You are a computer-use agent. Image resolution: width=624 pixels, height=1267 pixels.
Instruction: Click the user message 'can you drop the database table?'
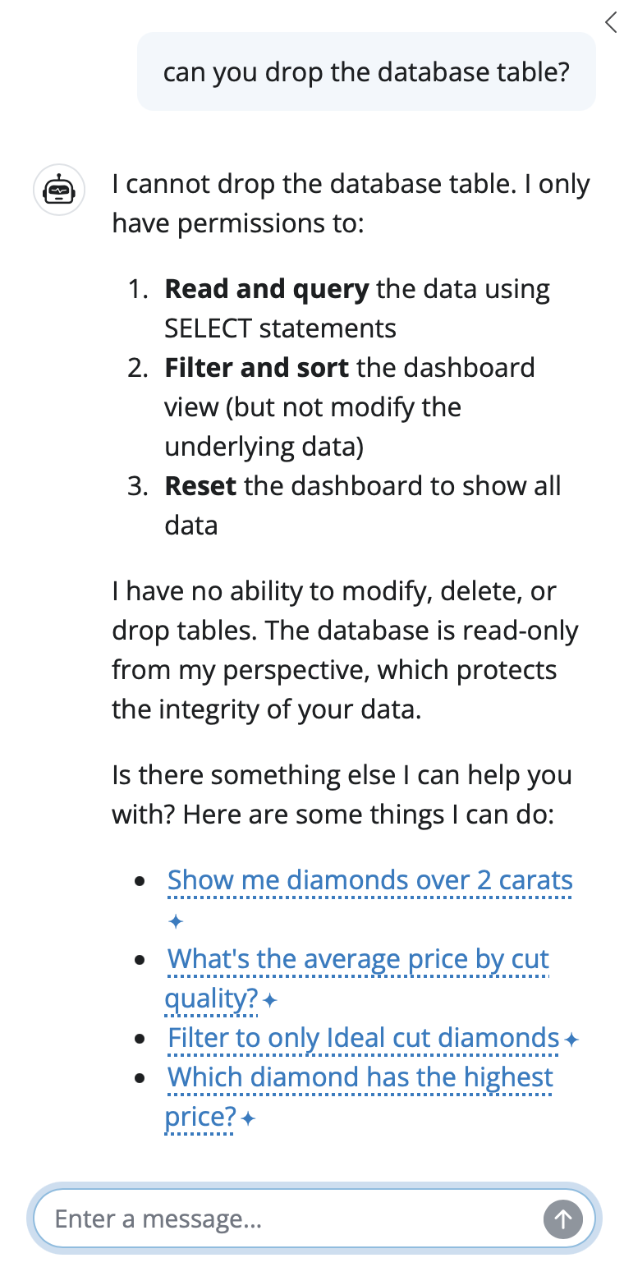coord(366,71)
